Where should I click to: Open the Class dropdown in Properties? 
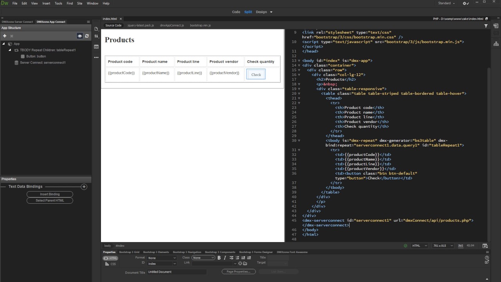[203, 258]
